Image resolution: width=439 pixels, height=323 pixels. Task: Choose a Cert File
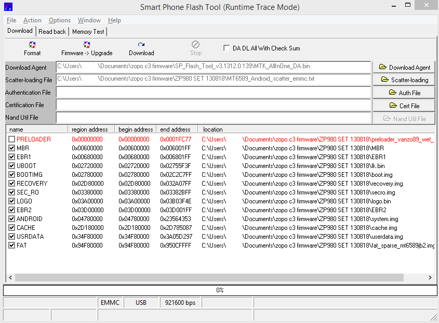tap(404, 106)
